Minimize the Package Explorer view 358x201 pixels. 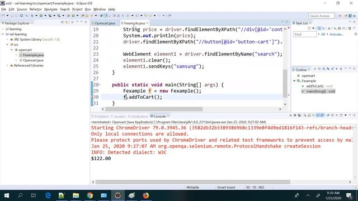point(81,22)
